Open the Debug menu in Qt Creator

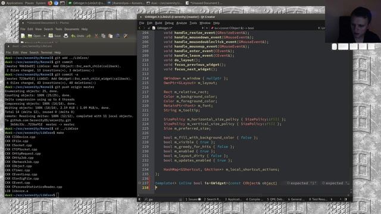pyautogui.click(x=169, y=23)
